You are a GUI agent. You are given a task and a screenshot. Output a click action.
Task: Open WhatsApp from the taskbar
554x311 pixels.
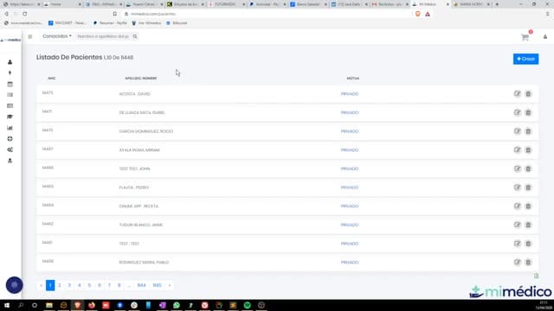tap(177, 305)
